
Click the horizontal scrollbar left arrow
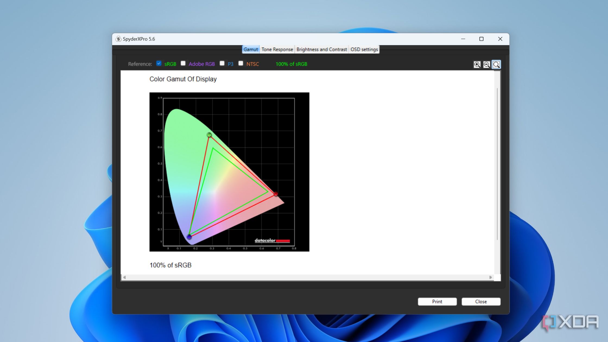point(124,277)
